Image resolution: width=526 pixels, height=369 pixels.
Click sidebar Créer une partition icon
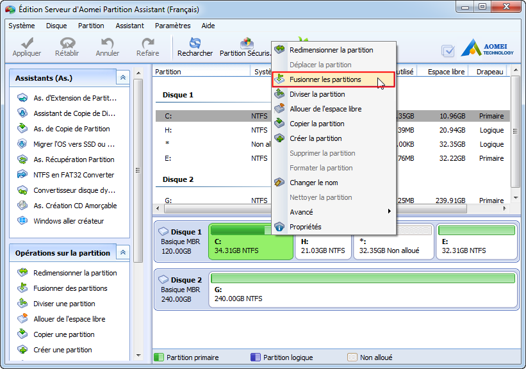pos(22,350)
